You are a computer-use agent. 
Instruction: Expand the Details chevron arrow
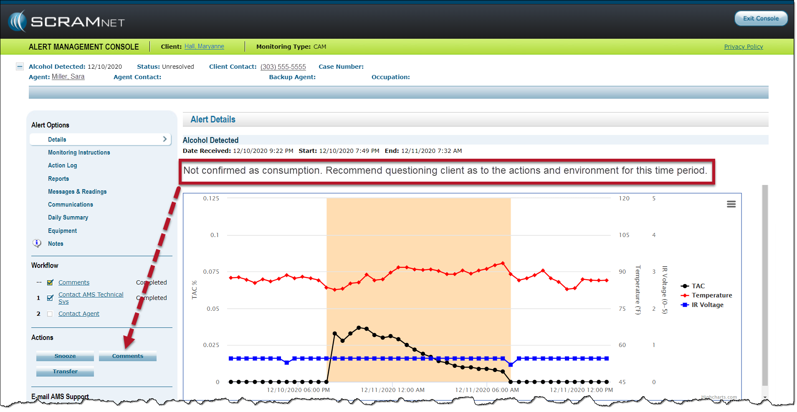165,139
